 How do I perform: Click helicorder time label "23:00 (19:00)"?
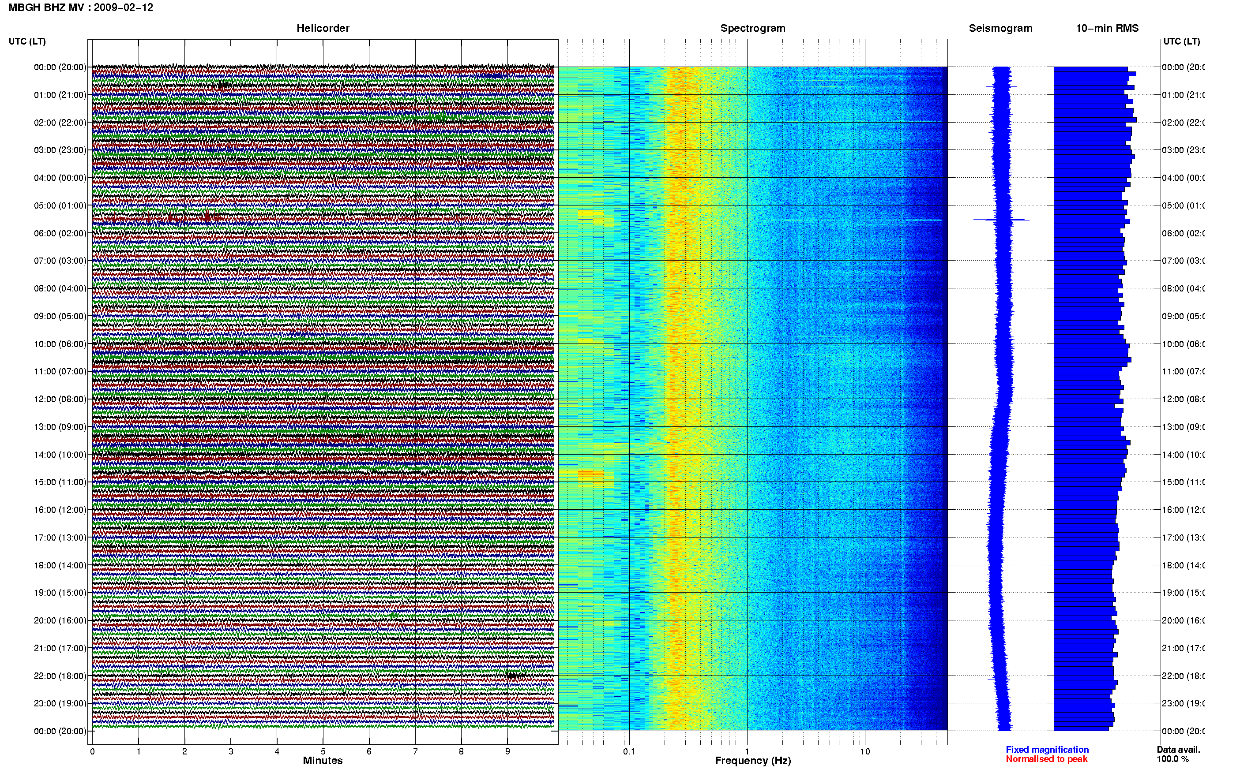click(60, 703)
